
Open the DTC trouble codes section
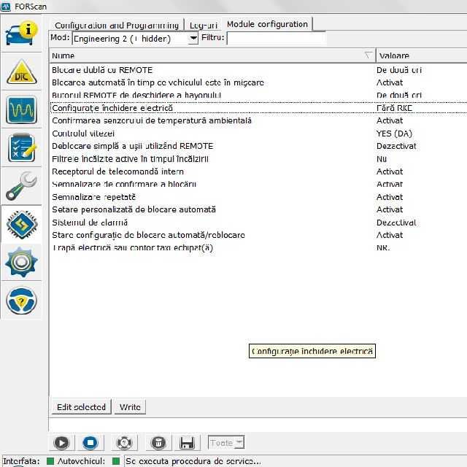click(21, 72)
